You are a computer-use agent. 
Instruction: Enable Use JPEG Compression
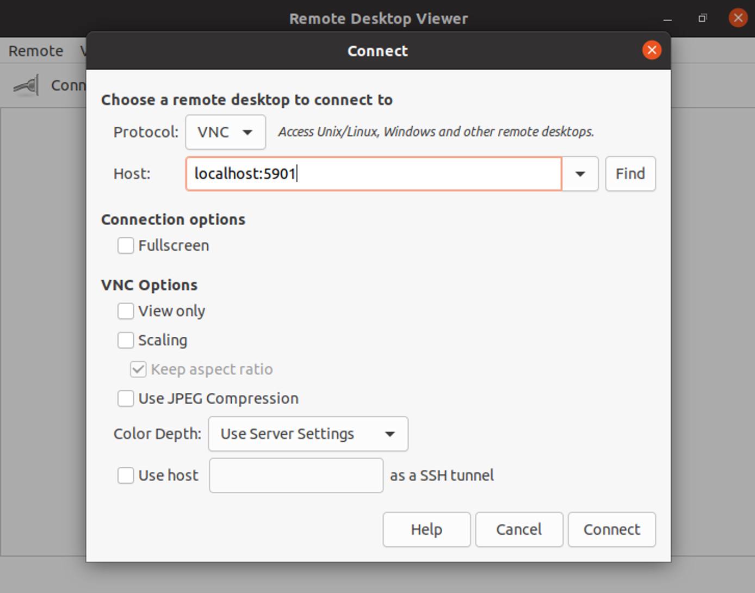pos(126,398)
